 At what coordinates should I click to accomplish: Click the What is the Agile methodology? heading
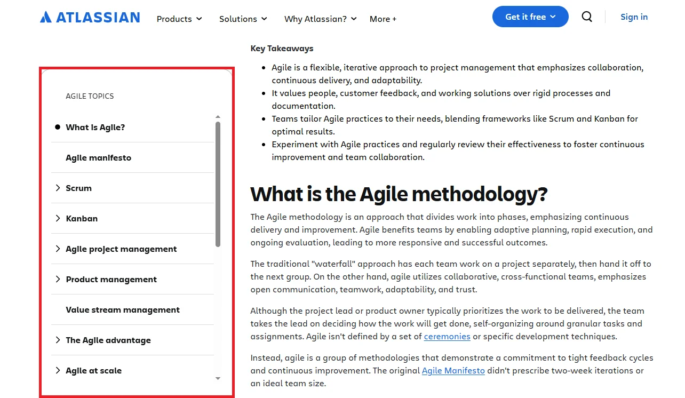(399, 194)
